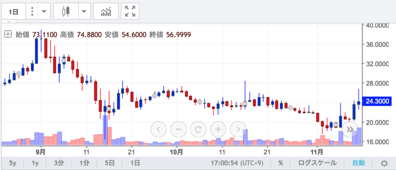Select the 5日 time range

pyautogui.click(x=109, y=163)
